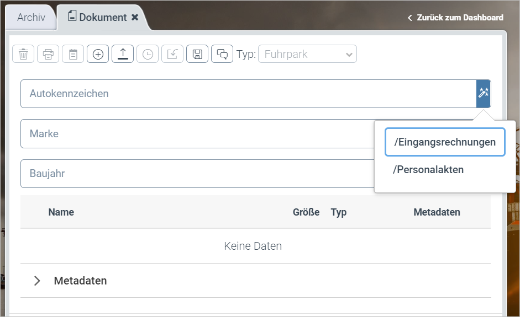520x317 pixels.
Task: Save document with floppy disk icon
Action: (197, 54)
